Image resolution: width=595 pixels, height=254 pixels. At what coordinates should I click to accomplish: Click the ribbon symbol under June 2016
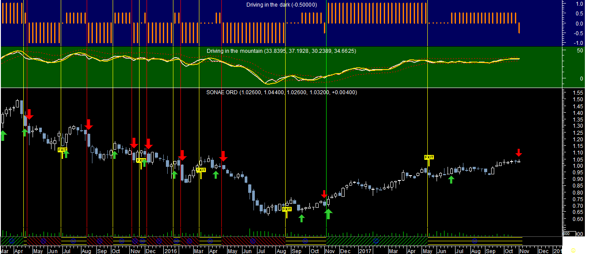pyautogui.click(x=252, y=241)
